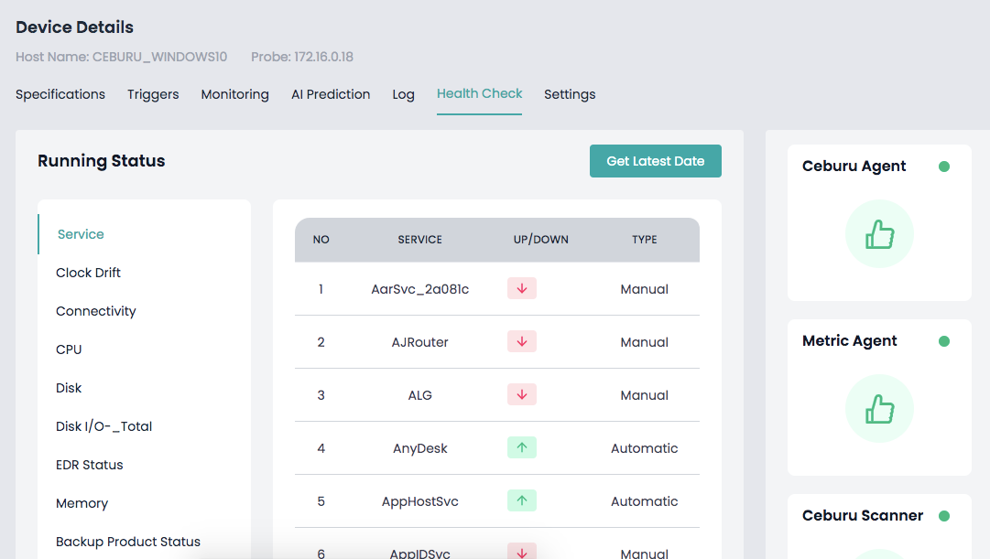Click the Manual type for AarSvc_2a081c
This screenshot has width=990, height=559.
coord(644,289)
